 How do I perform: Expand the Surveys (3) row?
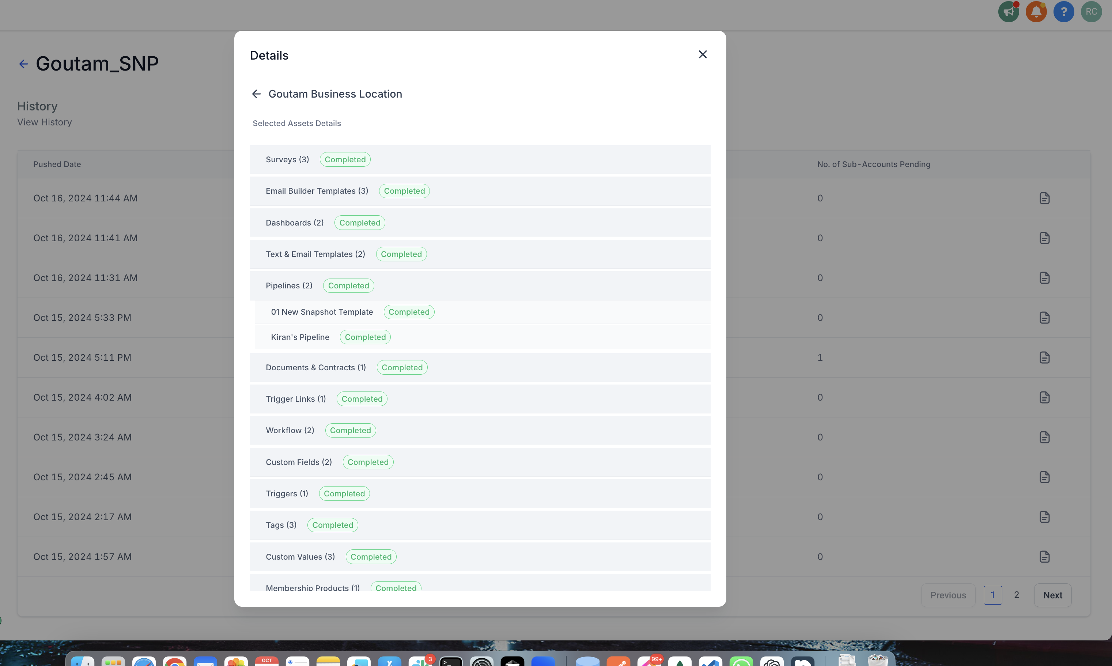pos(287,160)
